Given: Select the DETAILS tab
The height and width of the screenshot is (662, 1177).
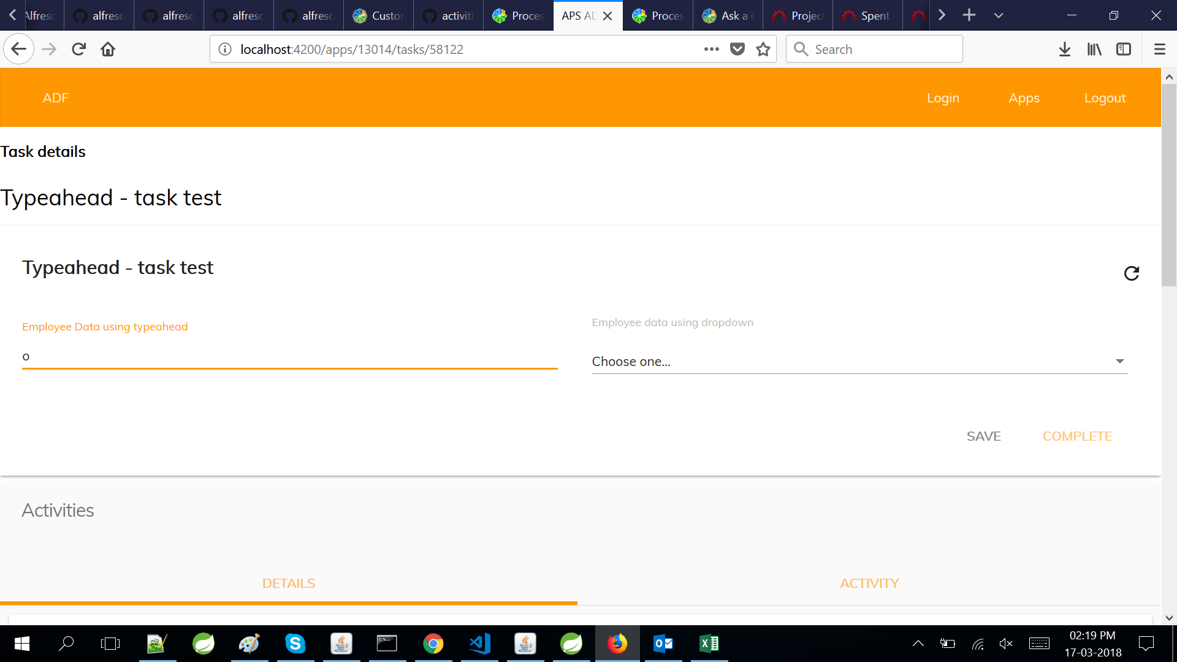Looking at the screenshot, I should [288, 584].
